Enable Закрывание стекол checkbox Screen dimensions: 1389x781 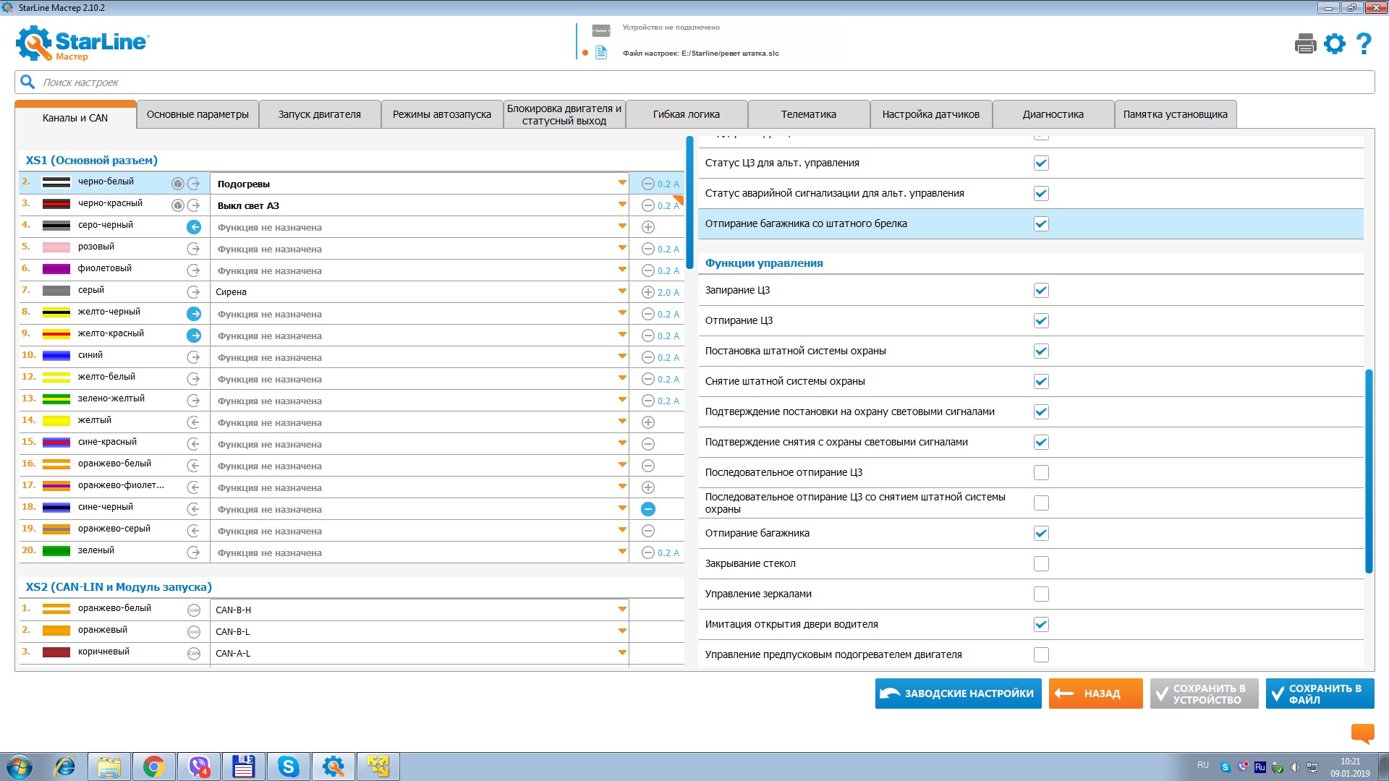coord(1041,564)
